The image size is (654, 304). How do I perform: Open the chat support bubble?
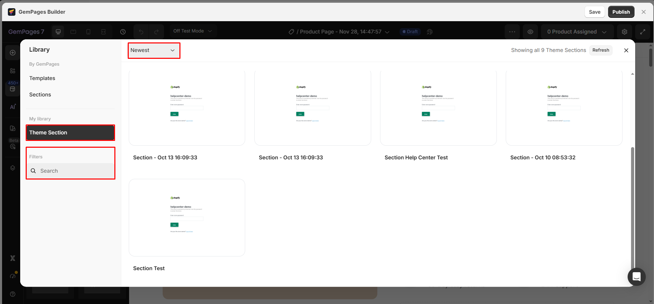[x=637, y=277]
